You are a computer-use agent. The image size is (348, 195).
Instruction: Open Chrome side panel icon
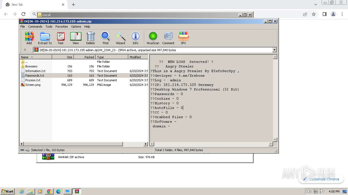pyautogui.click(x=324, y=14)
